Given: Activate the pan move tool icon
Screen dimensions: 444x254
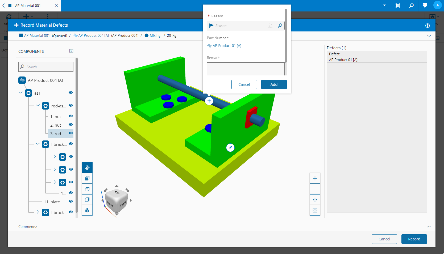Looking at the screenshot, I should pyautogui.click(x=315, y=200).
